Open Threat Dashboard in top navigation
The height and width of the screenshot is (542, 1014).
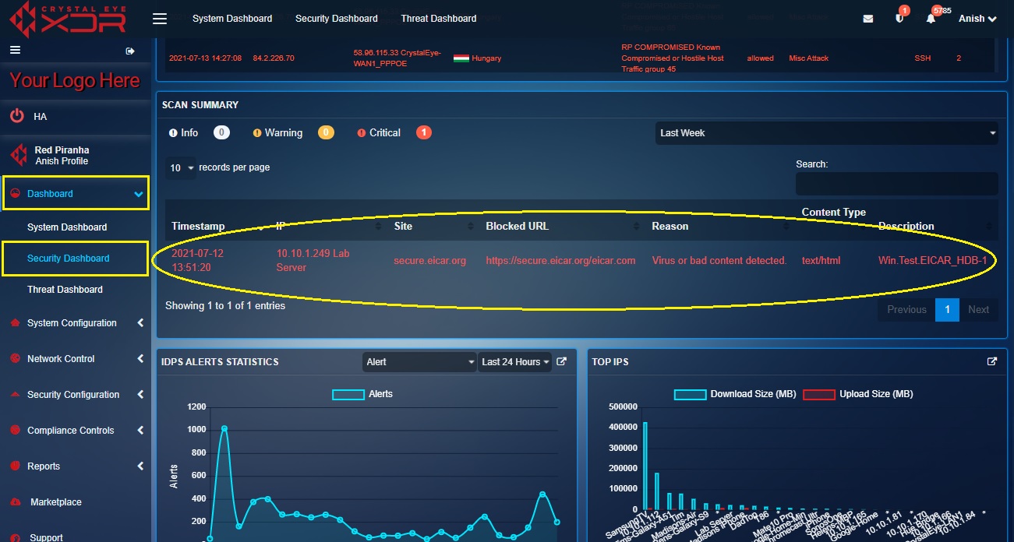[x=439, y=19]
